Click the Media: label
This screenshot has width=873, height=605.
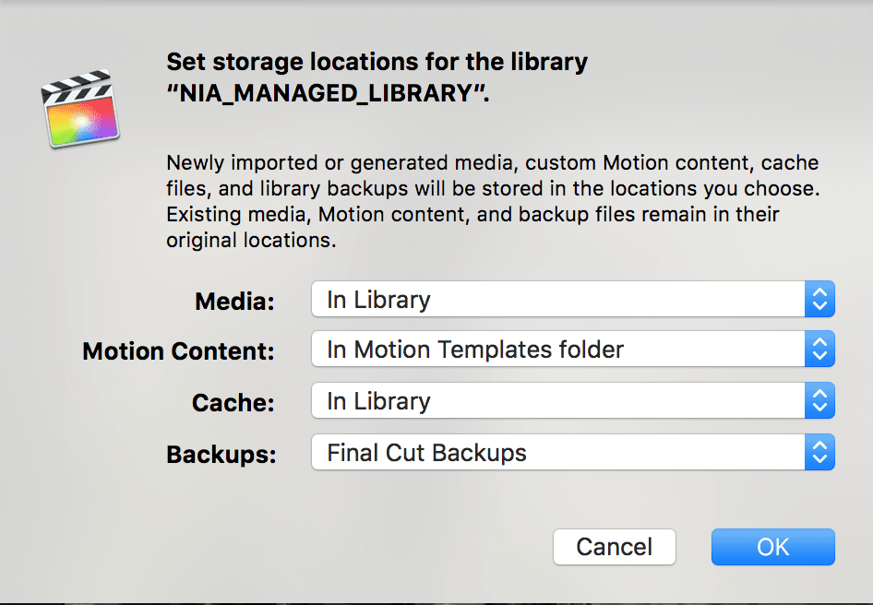coord(235,301)
